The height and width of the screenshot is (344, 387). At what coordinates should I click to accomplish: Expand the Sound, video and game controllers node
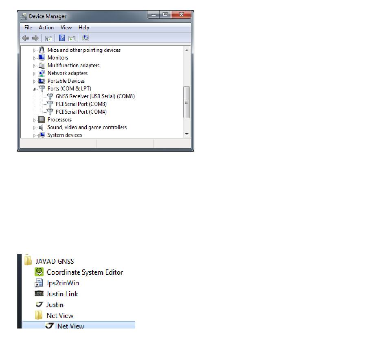pos(34,128)
